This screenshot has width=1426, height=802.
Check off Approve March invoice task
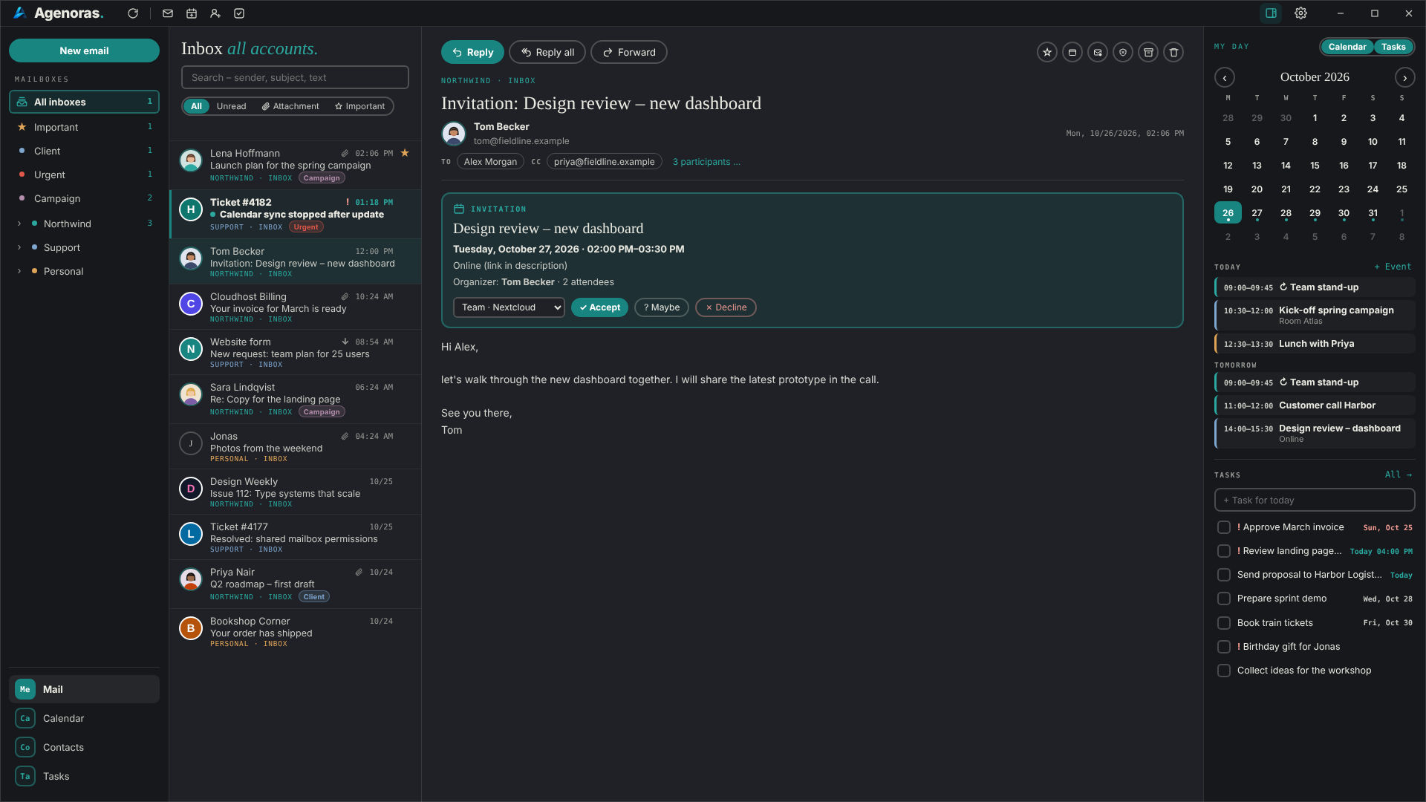[x=1224, y=527]
